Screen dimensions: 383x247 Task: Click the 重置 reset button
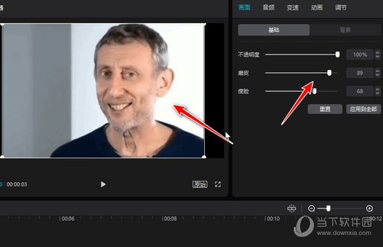click(325, 109)
